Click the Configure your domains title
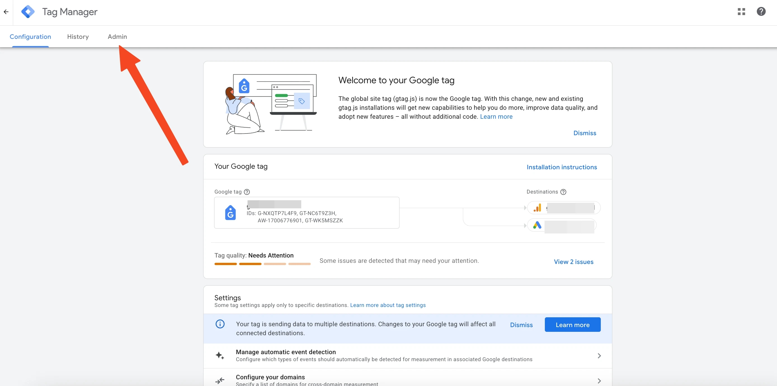This screenshot has height=386, width=777. pos(270,377)
